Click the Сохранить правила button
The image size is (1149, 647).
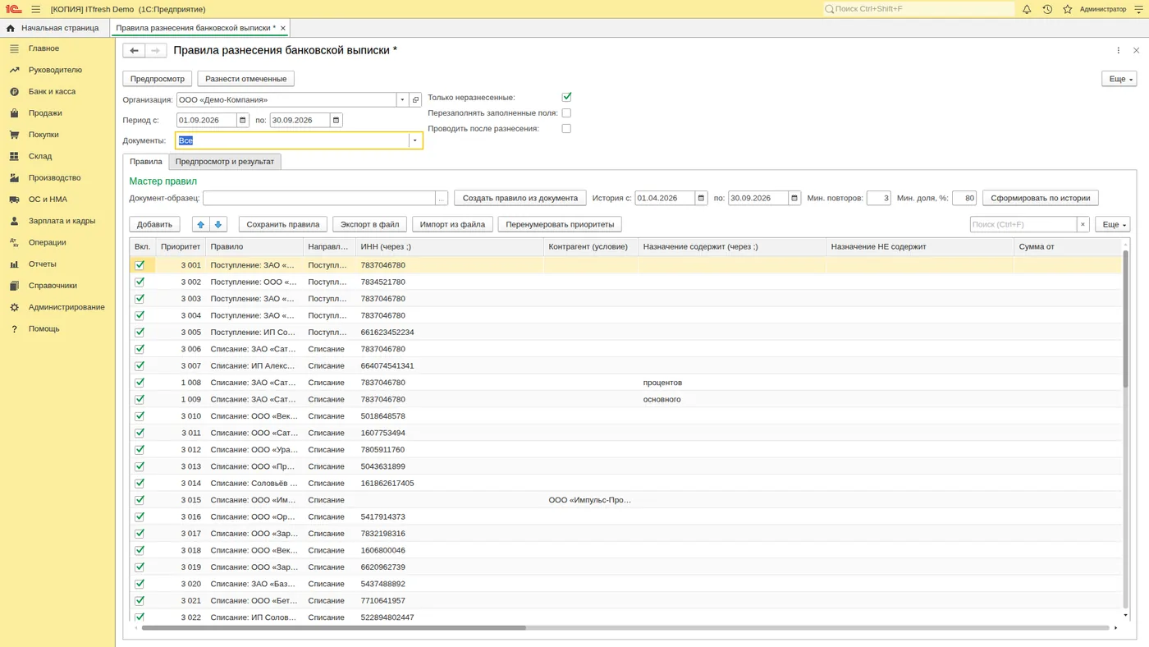coord(283,224)
